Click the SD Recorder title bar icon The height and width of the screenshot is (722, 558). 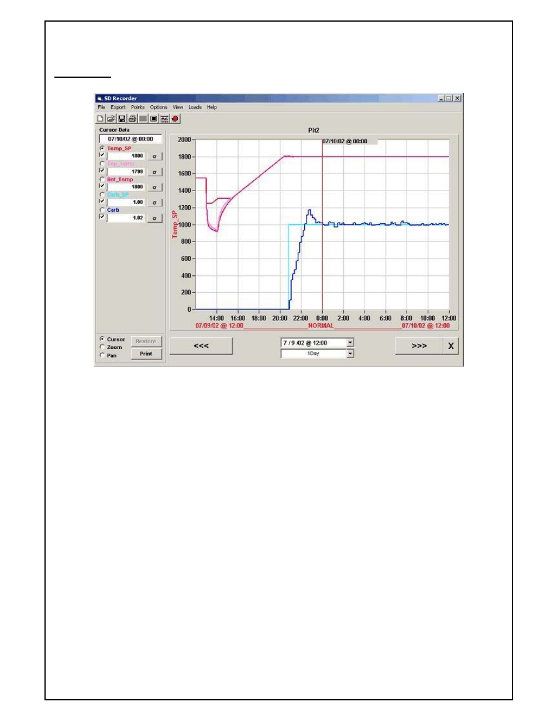pos(100,98)
